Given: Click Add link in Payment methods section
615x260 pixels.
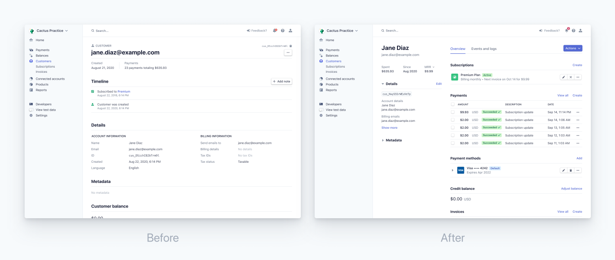Looking at the screenshot, I should (x=579, y=158).
